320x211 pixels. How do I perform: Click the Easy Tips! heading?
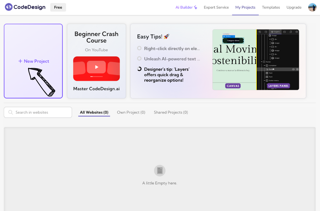click(150, 37)
